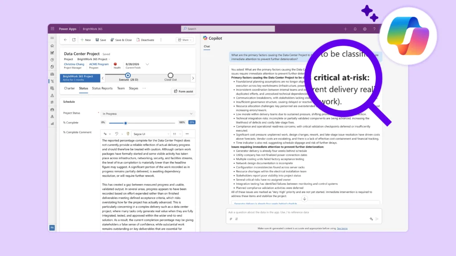Select the Status tab

click(x=83, y=88)
